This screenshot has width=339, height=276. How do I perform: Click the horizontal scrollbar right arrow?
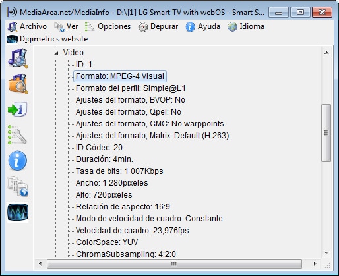point(315,263)
